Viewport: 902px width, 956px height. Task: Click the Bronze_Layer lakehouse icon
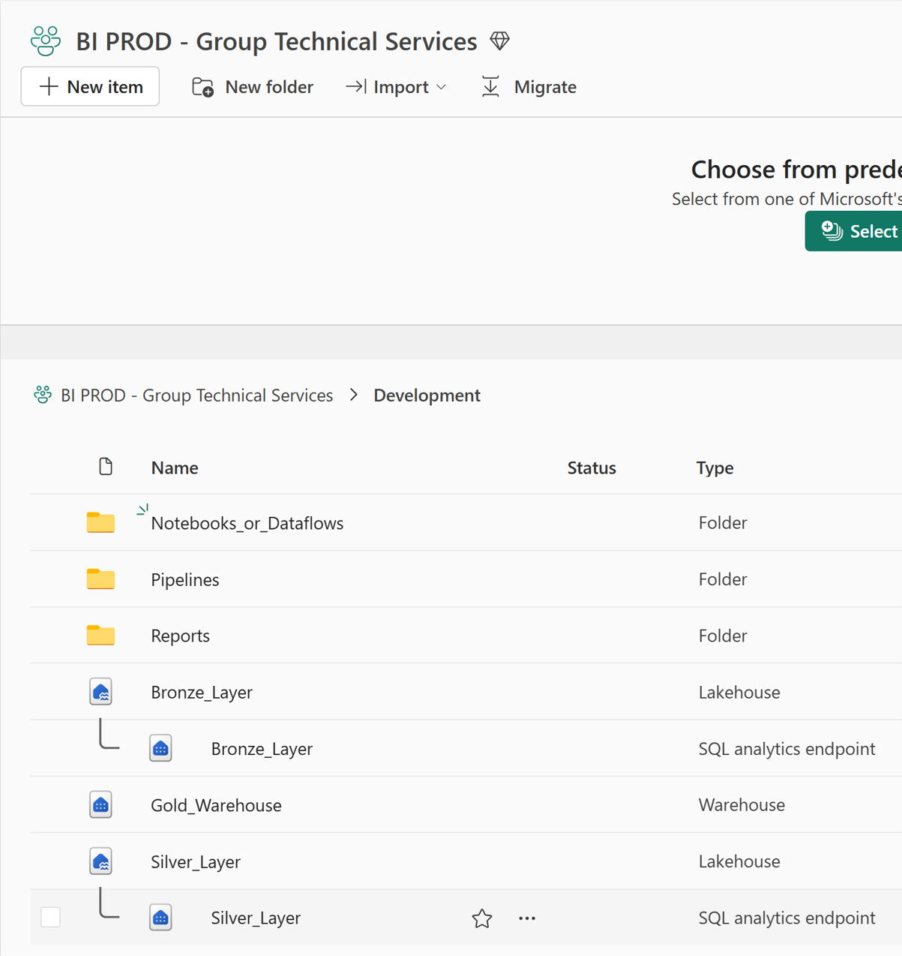pos(100,692)
